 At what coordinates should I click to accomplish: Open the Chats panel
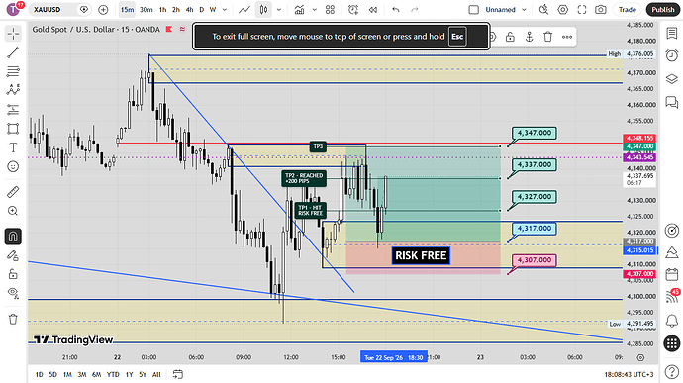pos(672,102)
